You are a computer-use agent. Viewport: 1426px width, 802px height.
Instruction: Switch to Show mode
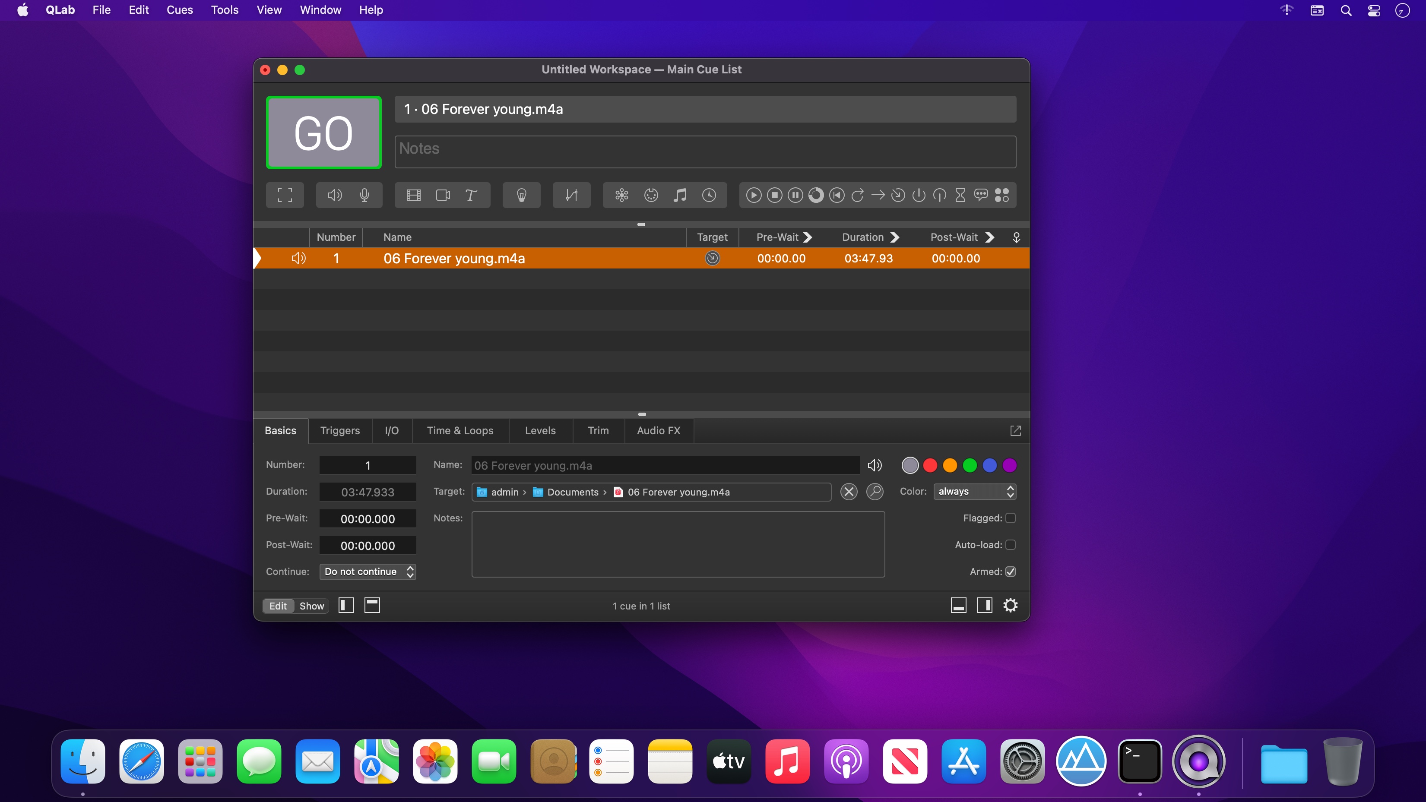click(312, 606)
